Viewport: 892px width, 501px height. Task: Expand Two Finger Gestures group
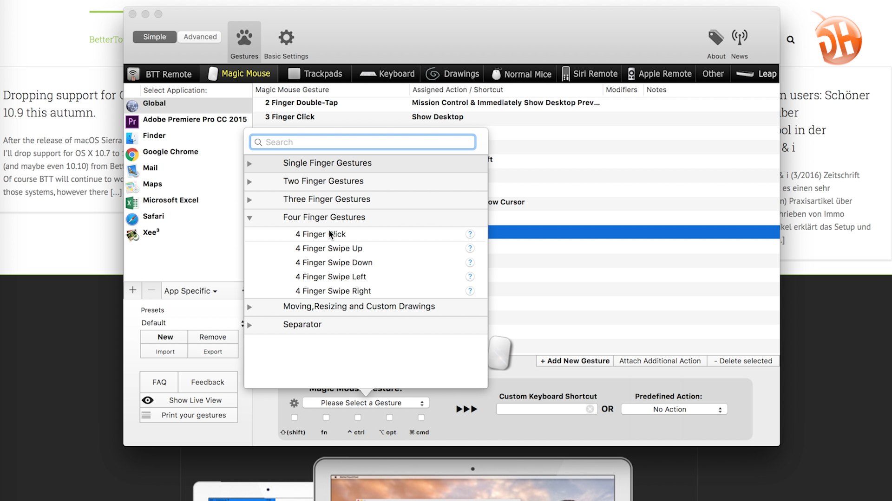click(249, 182)
